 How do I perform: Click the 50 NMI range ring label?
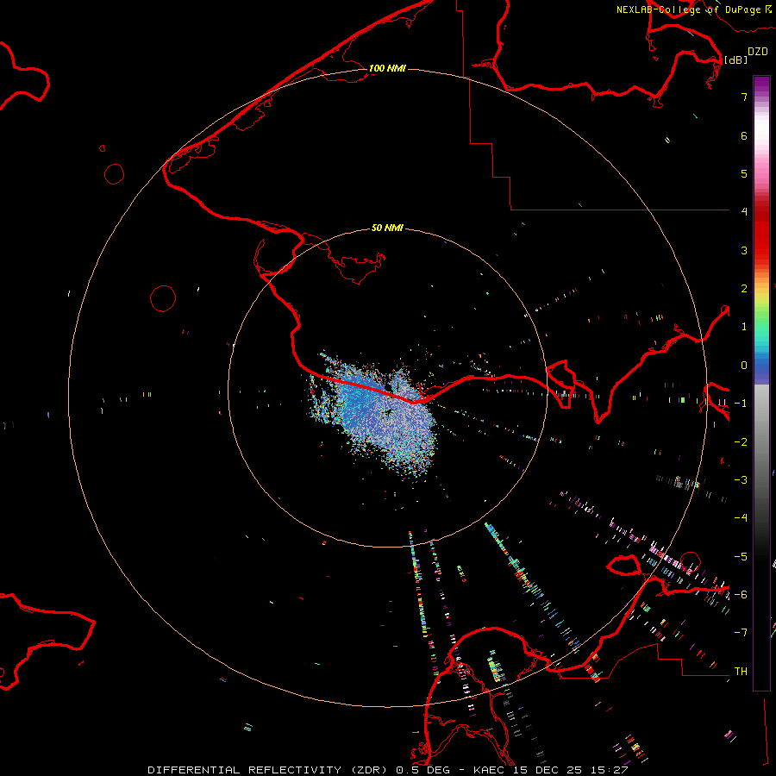coord(387,228)
